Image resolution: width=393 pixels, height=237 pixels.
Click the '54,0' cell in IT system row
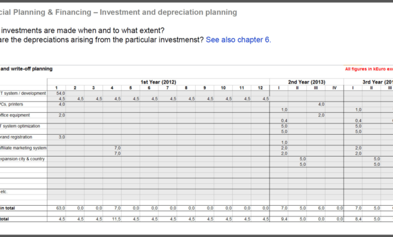pos(61,94)
